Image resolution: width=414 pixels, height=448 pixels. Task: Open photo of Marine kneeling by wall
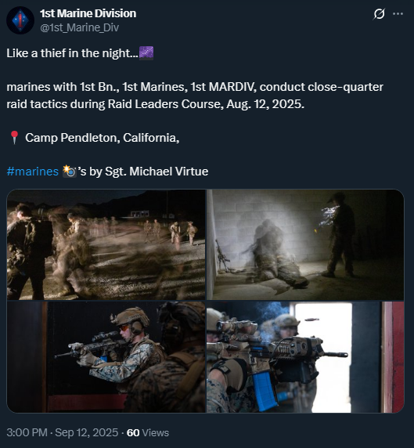point(305,244)
